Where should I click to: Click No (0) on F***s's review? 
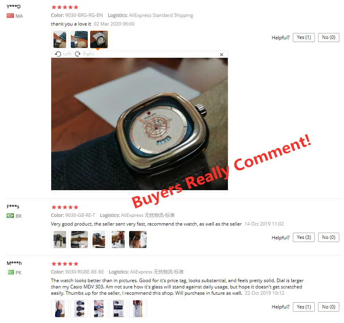tap(328, 237)
